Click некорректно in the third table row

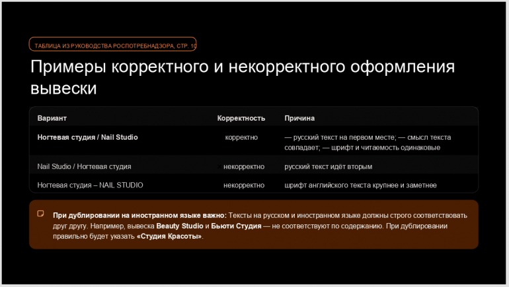[x=243, y=185]
